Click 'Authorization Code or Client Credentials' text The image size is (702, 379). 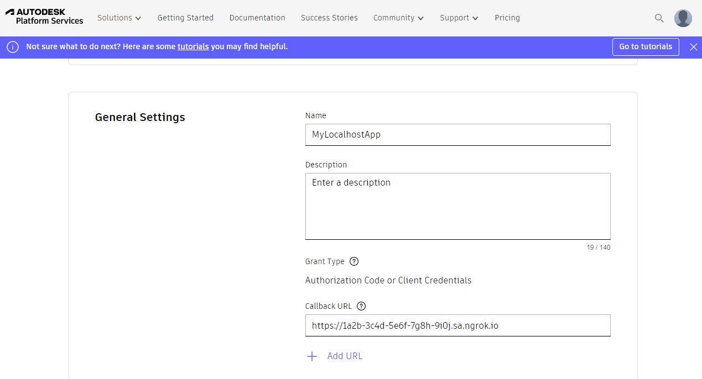[x=388, y=280]
